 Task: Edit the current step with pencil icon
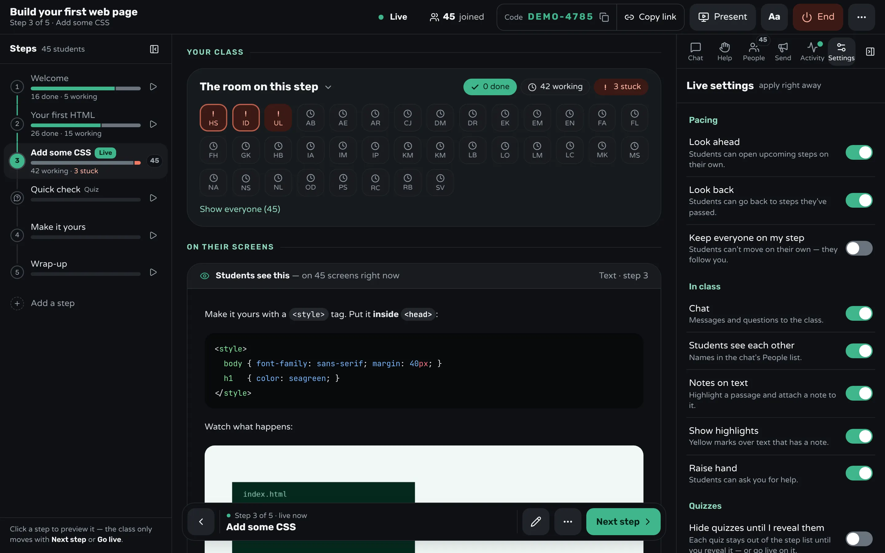point(536,522)
